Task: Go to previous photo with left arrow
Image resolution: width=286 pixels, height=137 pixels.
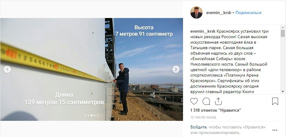Action: click(x=7, y=69)
